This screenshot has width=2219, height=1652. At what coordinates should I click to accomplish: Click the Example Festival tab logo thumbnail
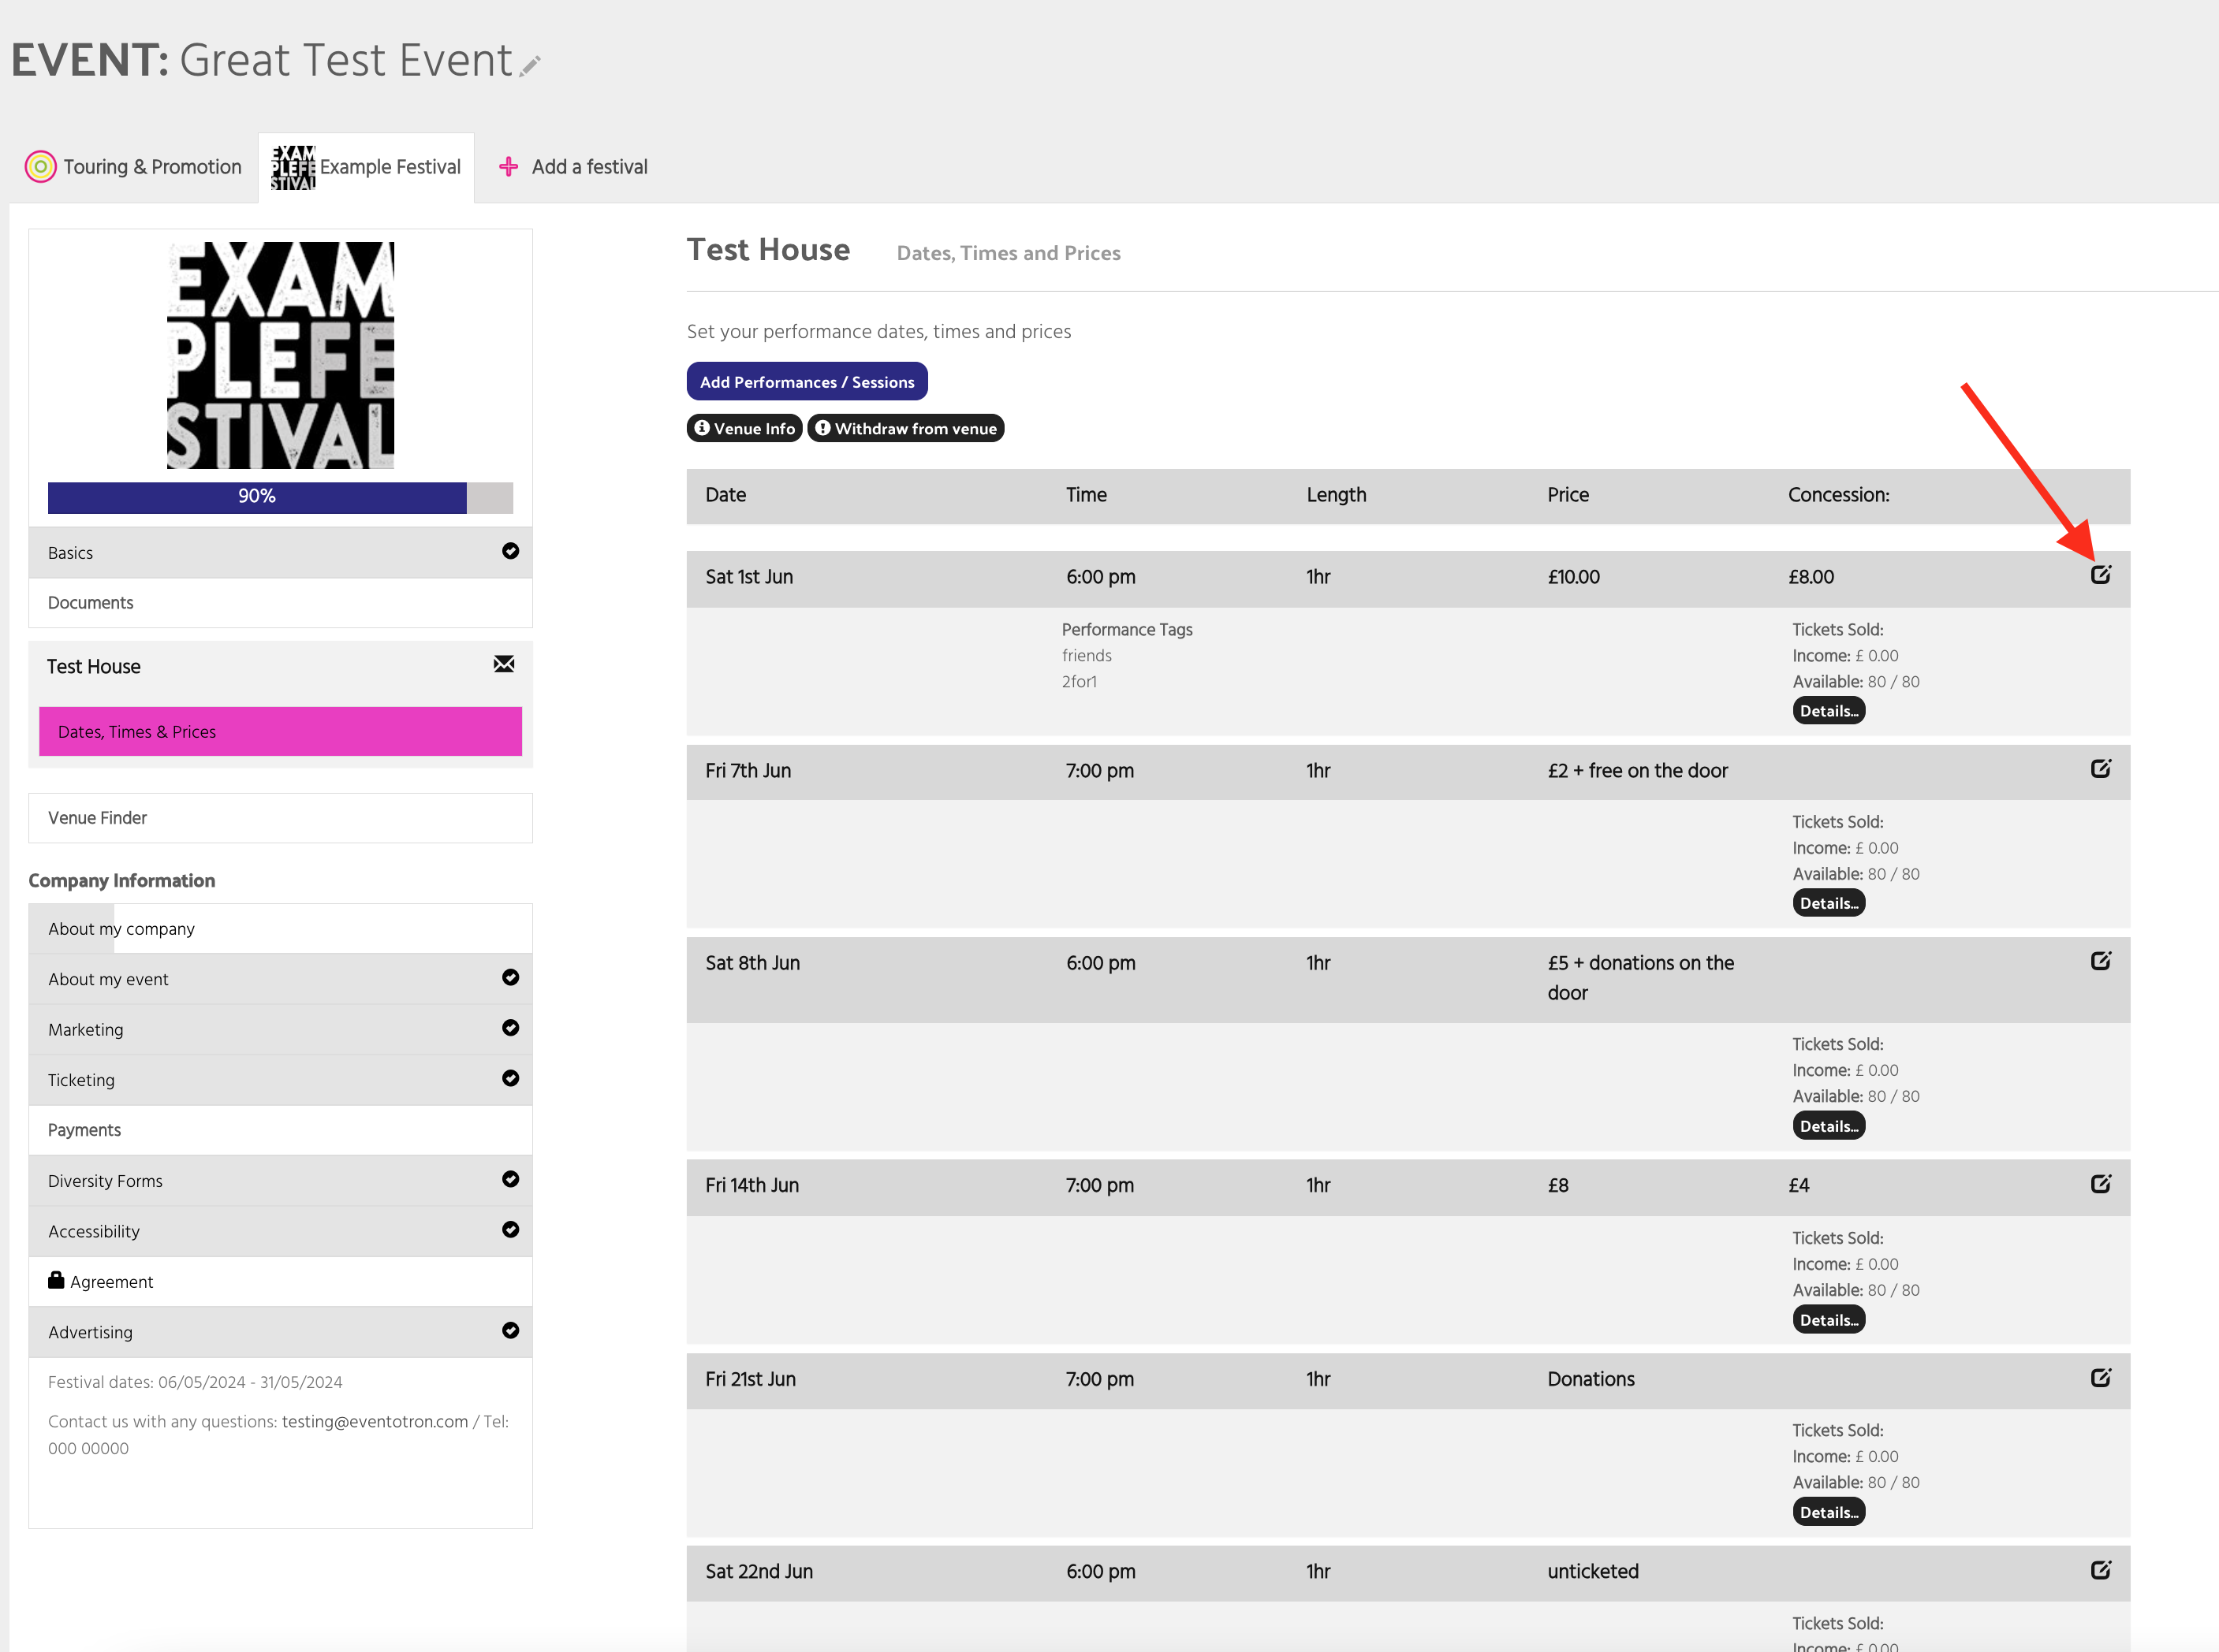(x=293, y=167)
